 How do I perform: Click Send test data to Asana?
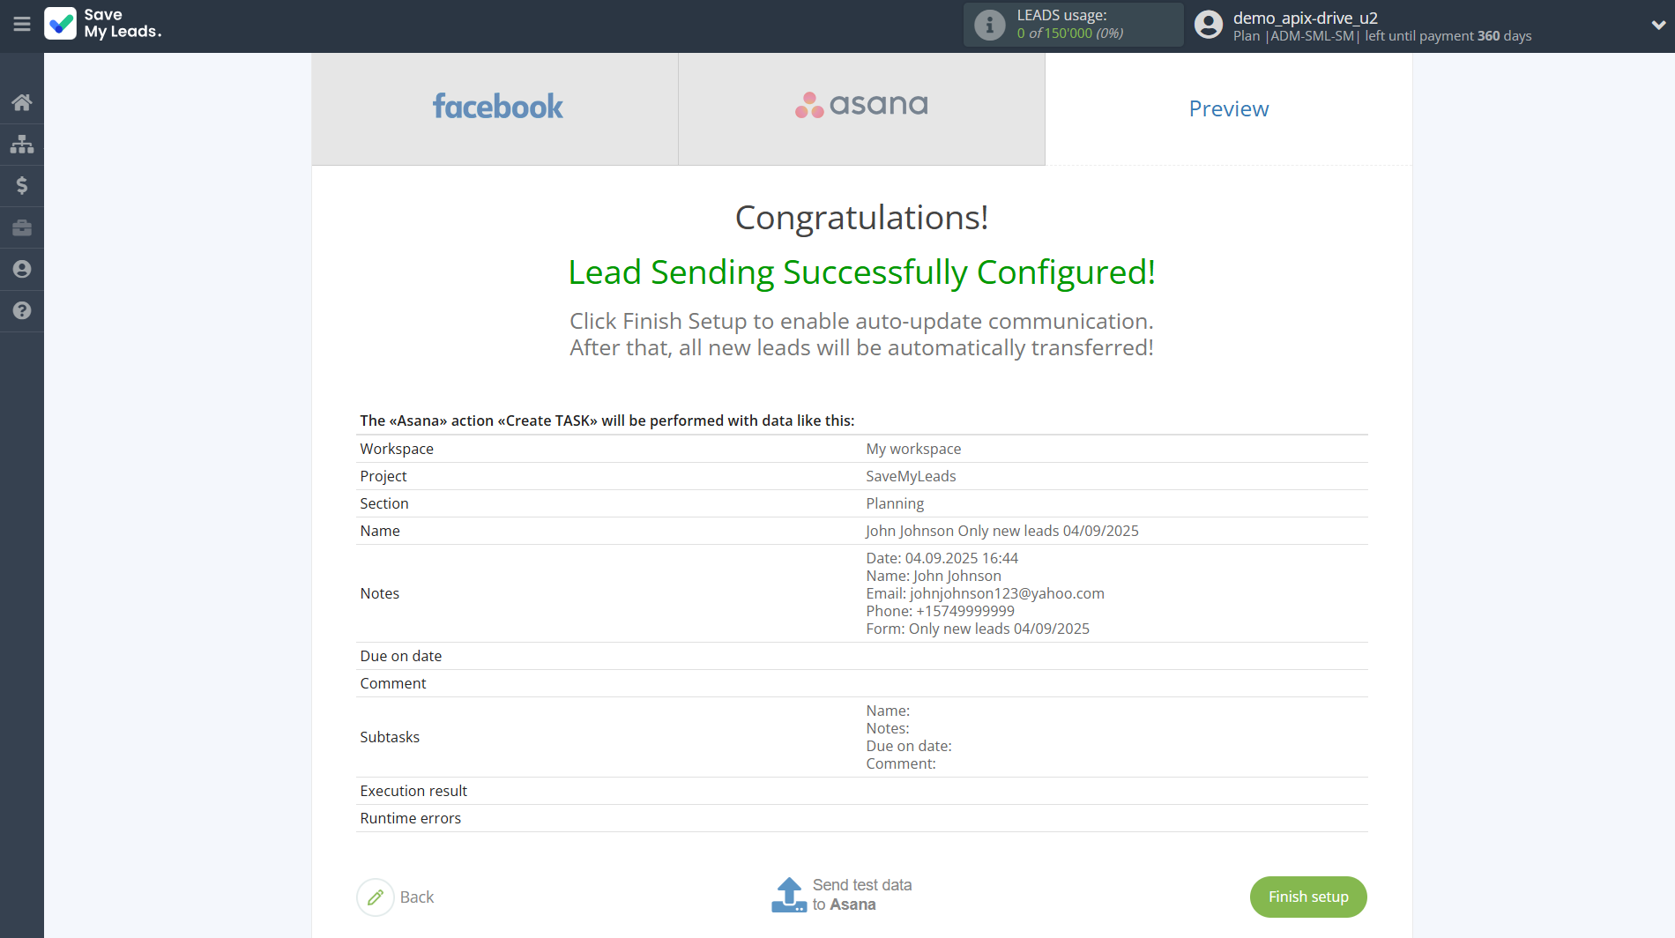click(x=861, y=895)
